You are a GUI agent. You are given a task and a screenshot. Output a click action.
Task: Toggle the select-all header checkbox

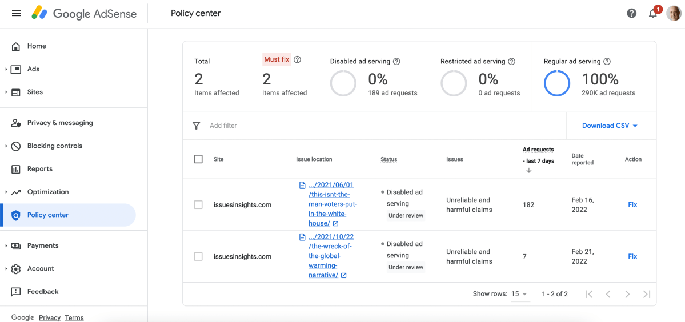coord(198,159)
